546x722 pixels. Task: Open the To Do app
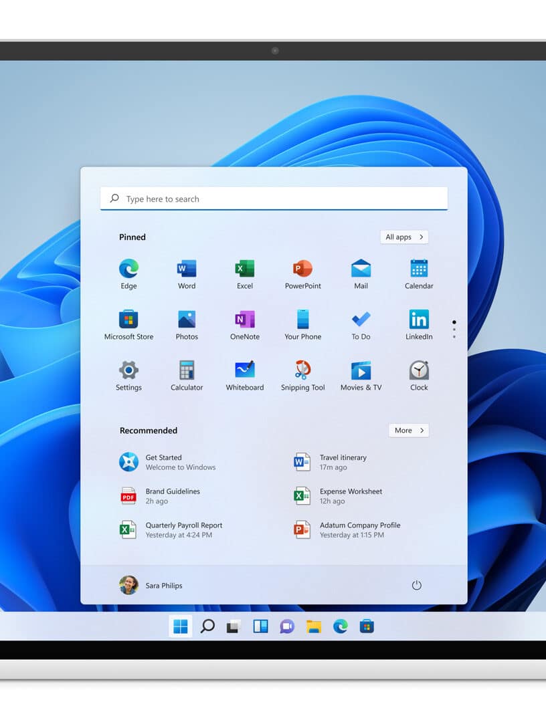point(361,325)
